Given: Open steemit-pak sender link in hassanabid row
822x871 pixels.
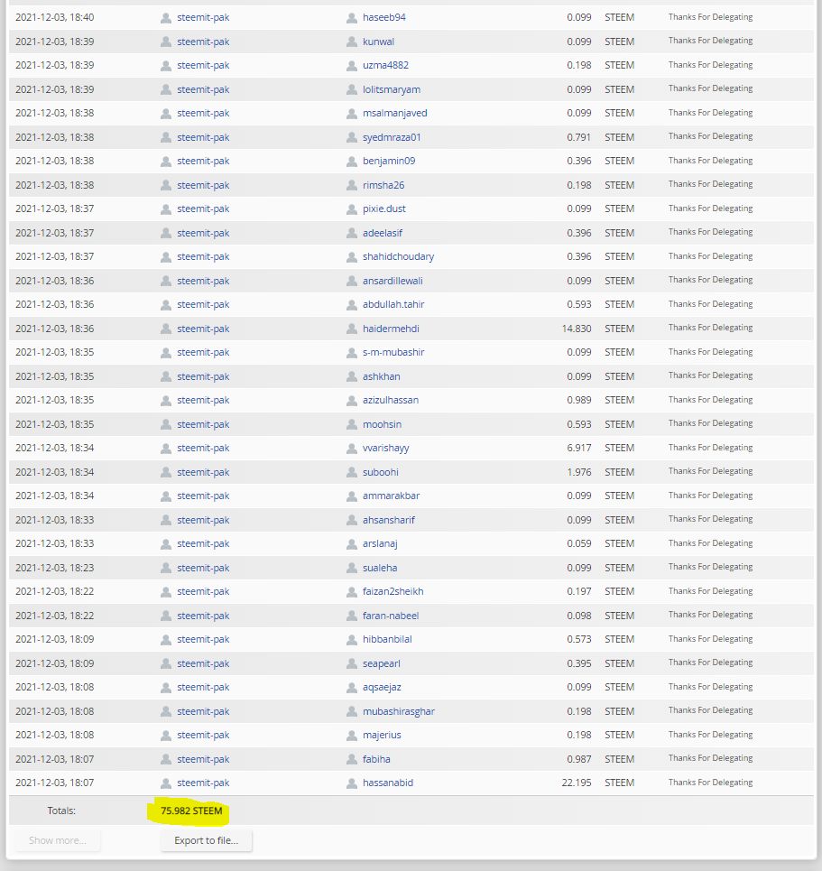Looking at the screenshot, I should (x=203, y=783).
